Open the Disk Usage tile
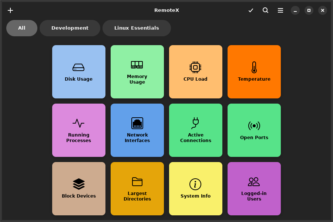 tap(79, 72)
